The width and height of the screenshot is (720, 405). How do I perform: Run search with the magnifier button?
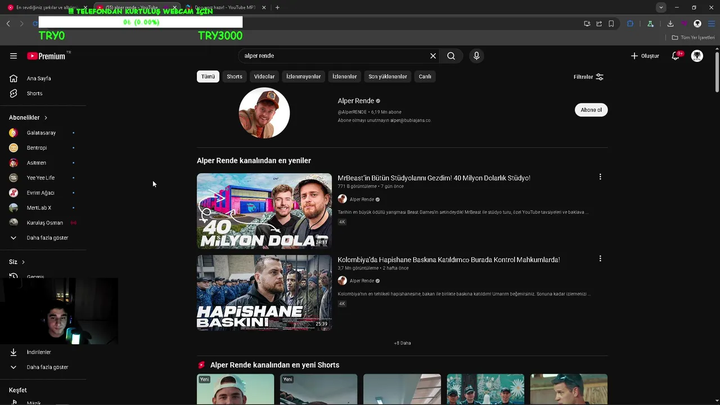pyautogui.click(x=451, y=56)
